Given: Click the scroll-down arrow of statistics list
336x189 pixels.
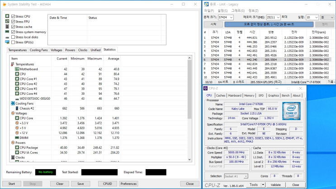Looking at the screenshot, I should [x=189, y=160].
